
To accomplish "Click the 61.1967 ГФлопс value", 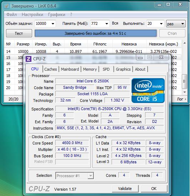I will pyautogui.click(x=100, y=51).
